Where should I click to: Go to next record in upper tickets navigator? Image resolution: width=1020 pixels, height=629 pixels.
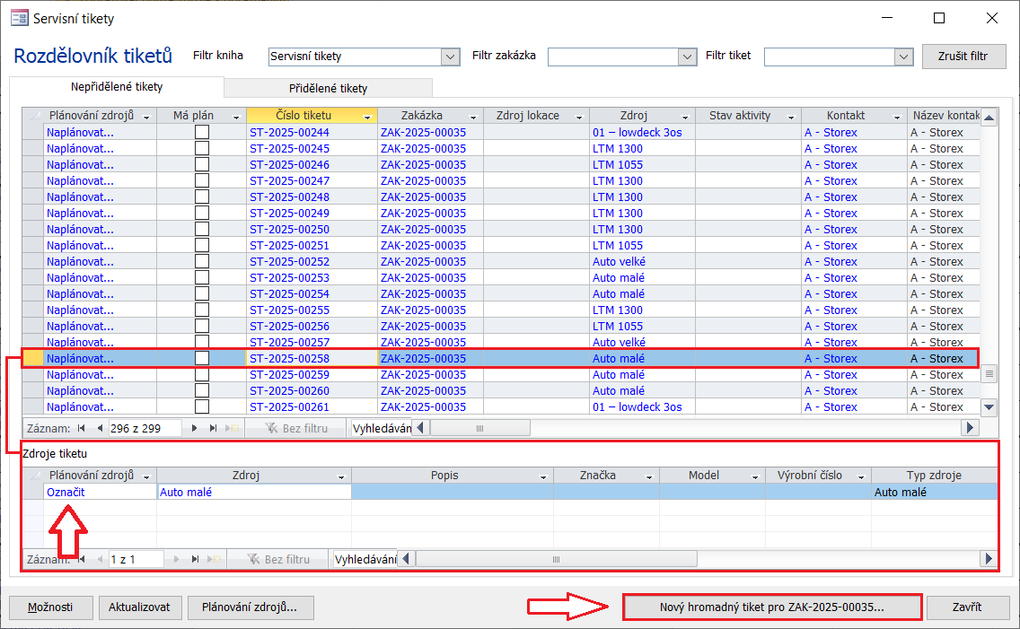196,429
